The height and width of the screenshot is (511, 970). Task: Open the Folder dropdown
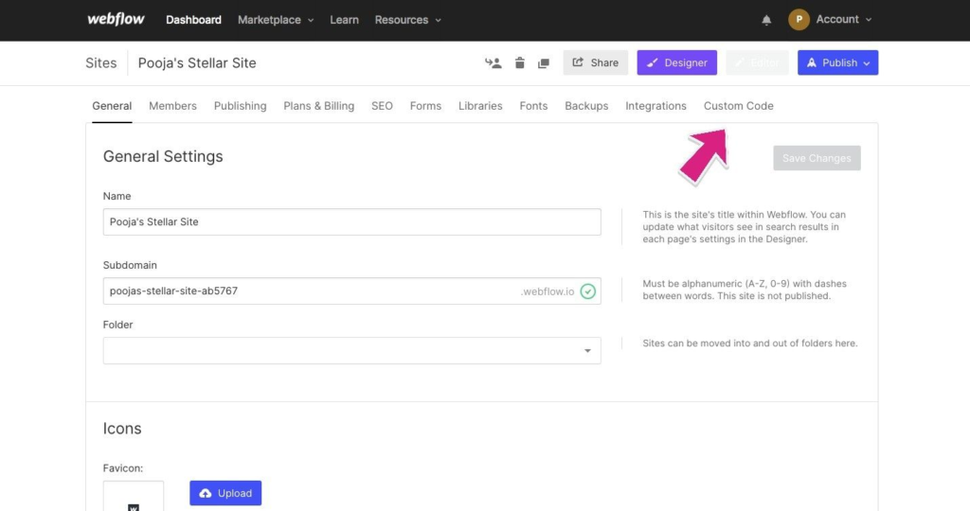point(352,350)
